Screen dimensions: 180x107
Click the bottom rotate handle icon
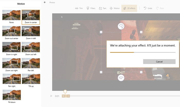coord(121,78)
